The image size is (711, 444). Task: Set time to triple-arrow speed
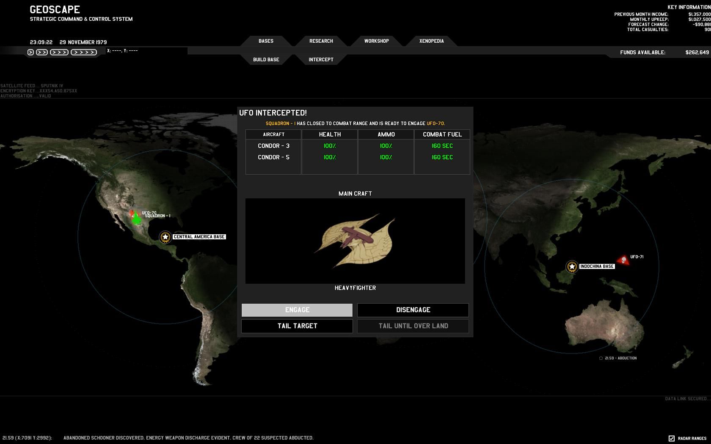coord(59,52)
